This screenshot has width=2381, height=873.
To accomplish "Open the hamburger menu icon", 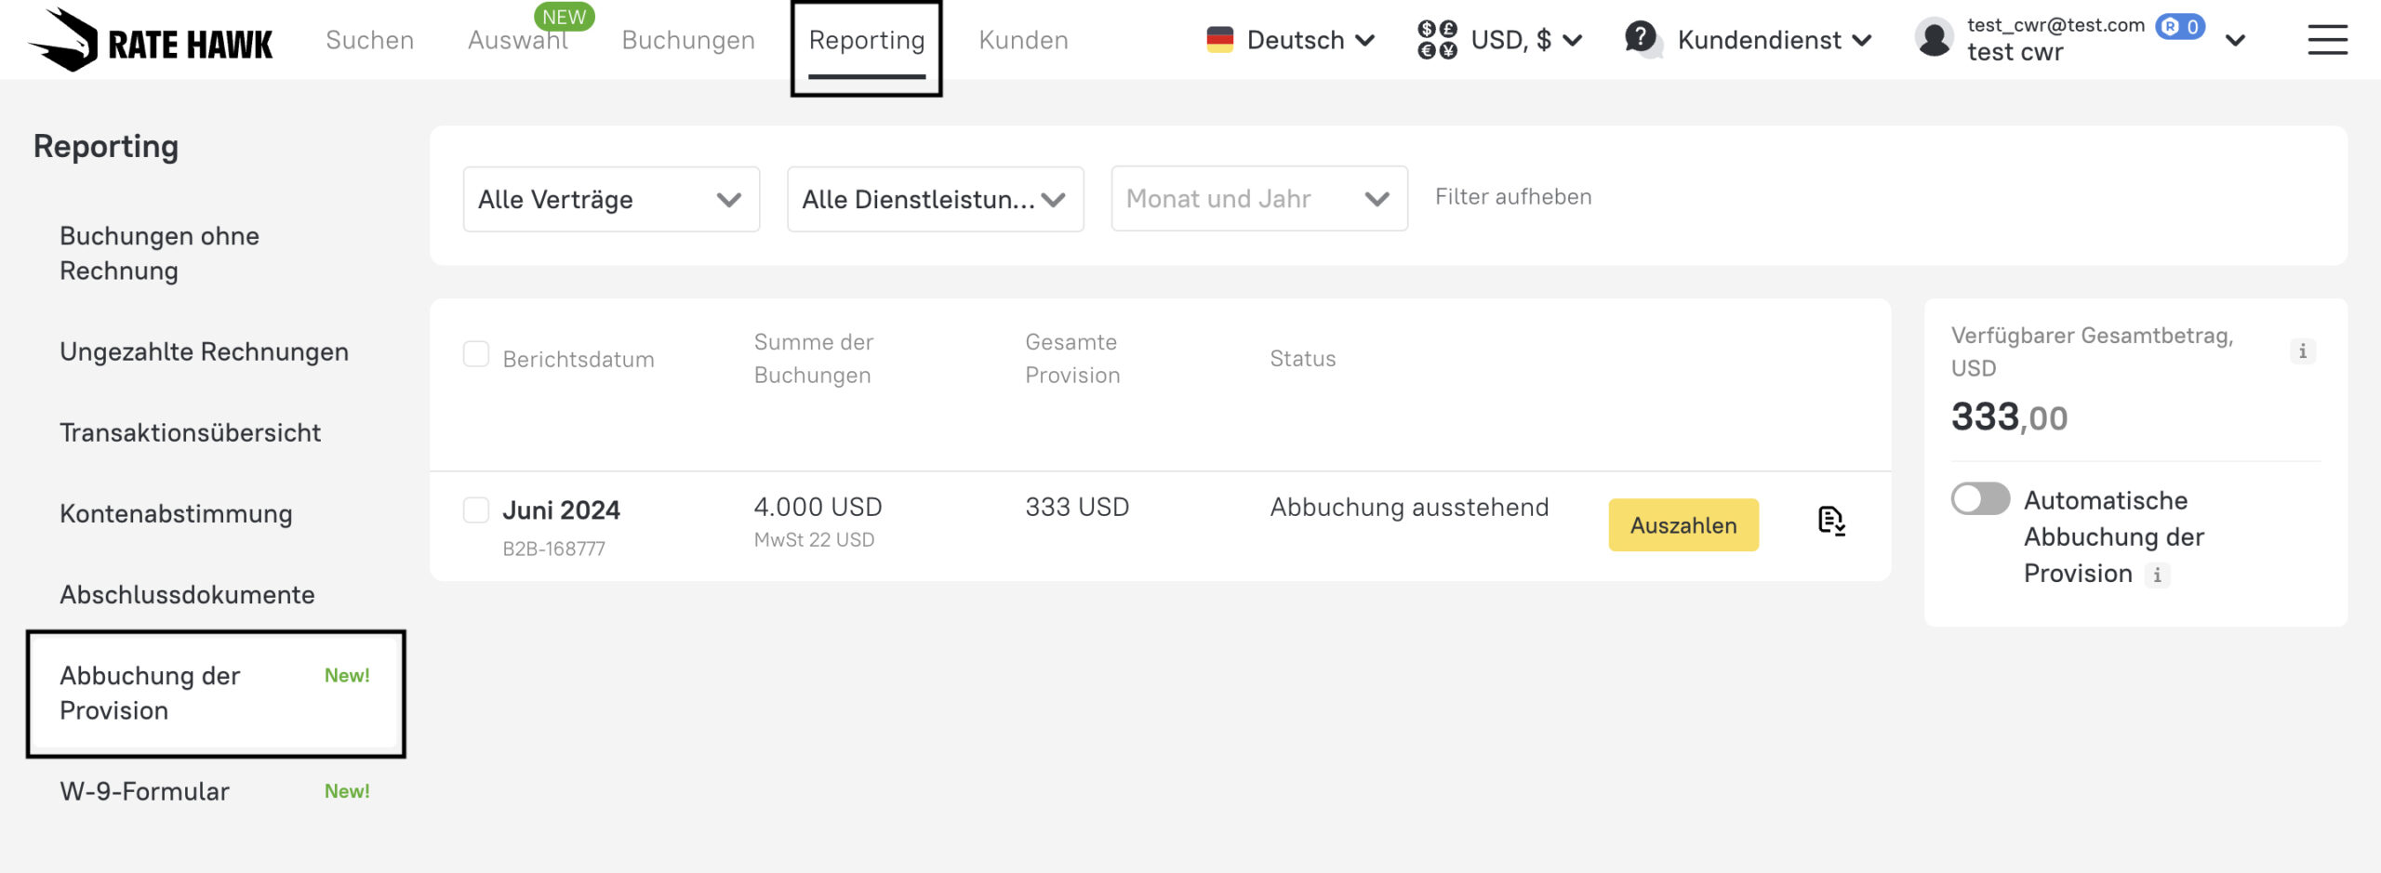I will point(2327,40).
